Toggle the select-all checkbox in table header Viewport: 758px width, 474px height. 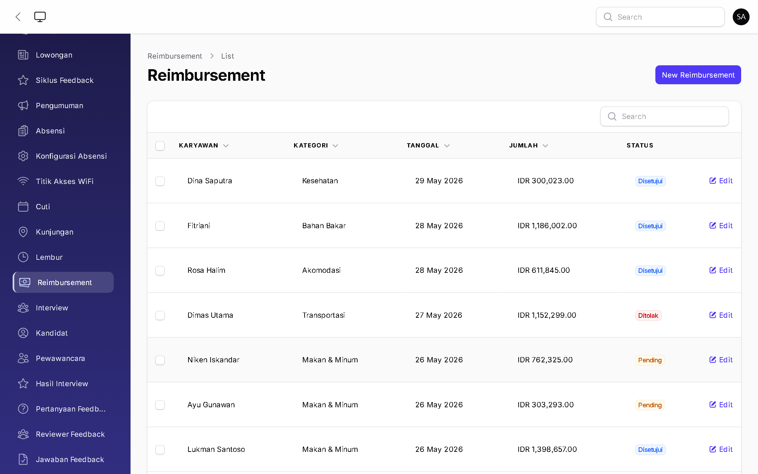point(160,146)
